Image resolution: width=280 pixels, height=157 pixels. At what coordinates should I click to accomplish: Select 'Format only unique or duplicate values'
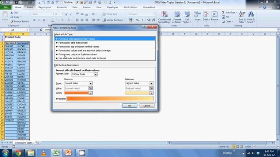tap(105, 55)
